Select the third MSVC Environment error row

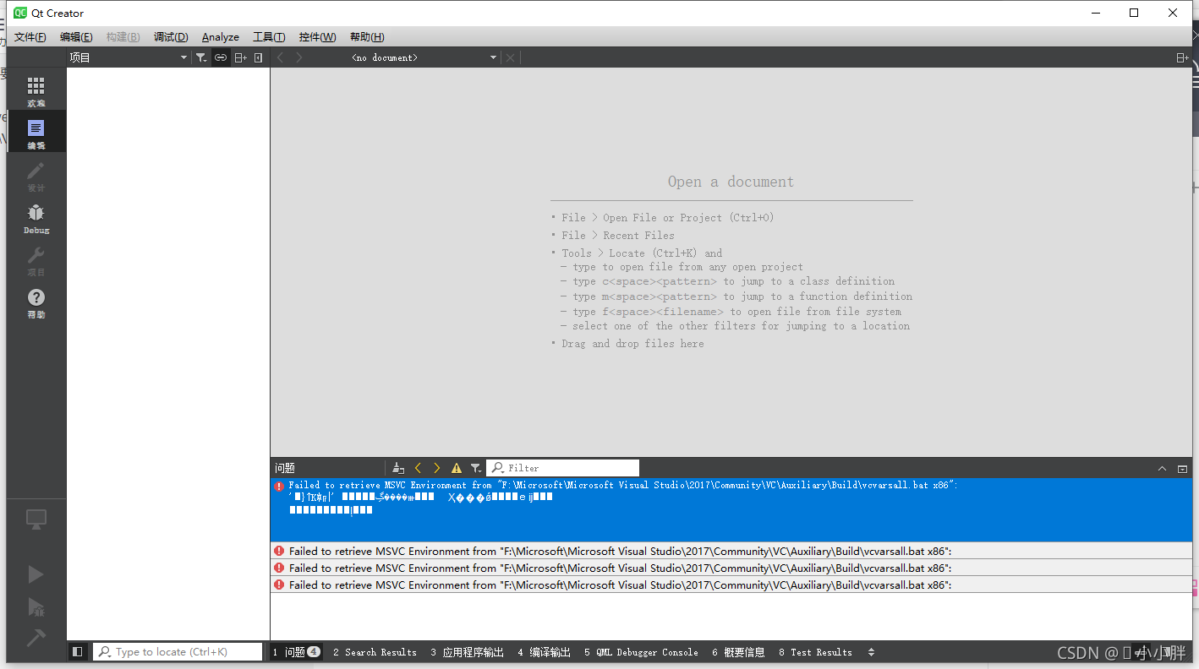[x=731, y=568]
